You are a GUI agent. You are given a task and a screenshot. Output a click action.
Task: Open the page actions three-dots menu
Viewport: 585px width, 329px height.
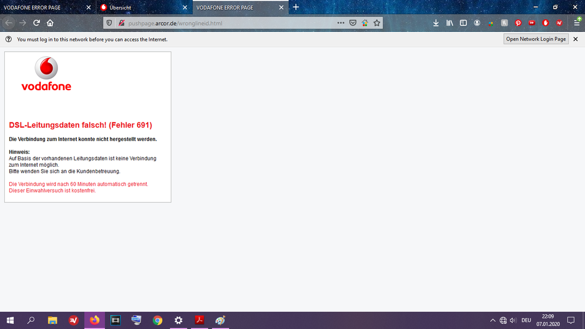341,23
